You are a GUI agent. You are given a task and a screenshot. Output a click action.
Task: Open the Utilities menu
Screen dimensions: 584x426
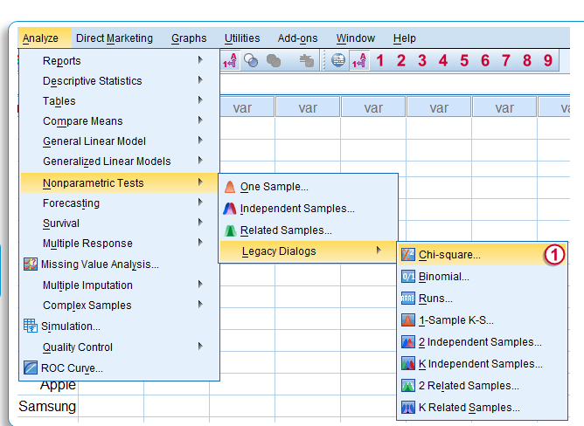242,38
